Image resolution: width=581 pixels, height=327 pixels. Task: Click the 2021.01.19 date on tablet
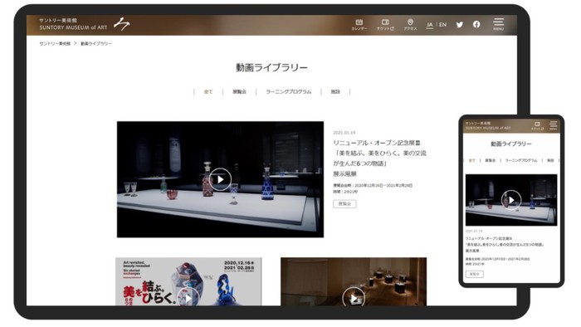pos(344,133)
